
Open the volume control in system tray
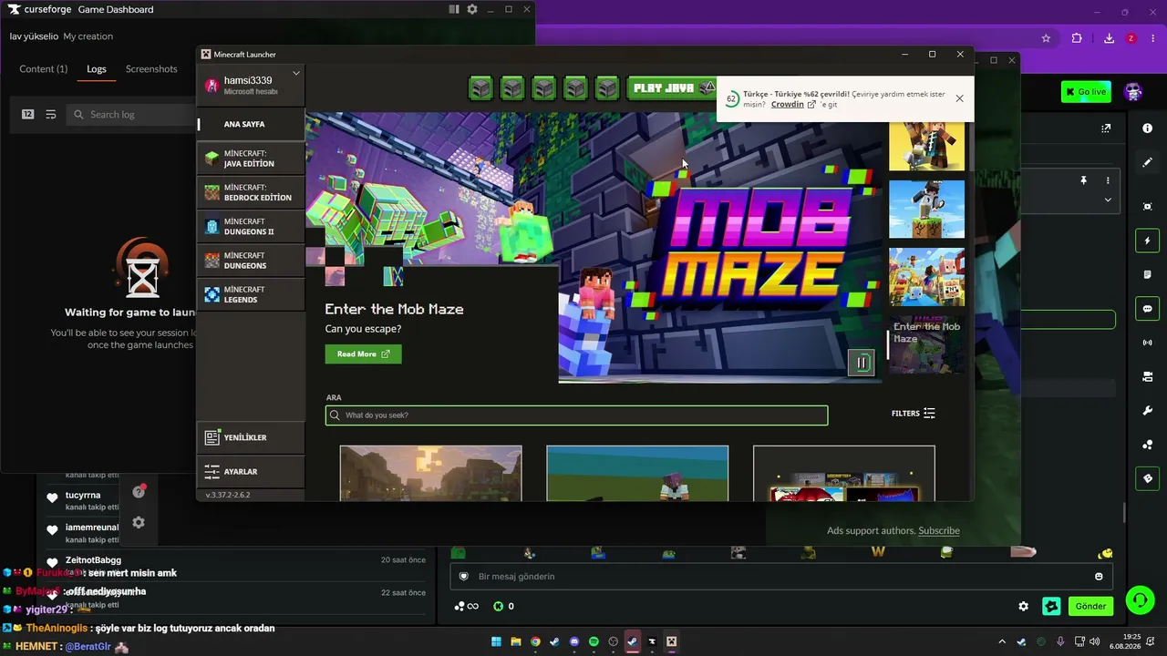(1094, 641)
